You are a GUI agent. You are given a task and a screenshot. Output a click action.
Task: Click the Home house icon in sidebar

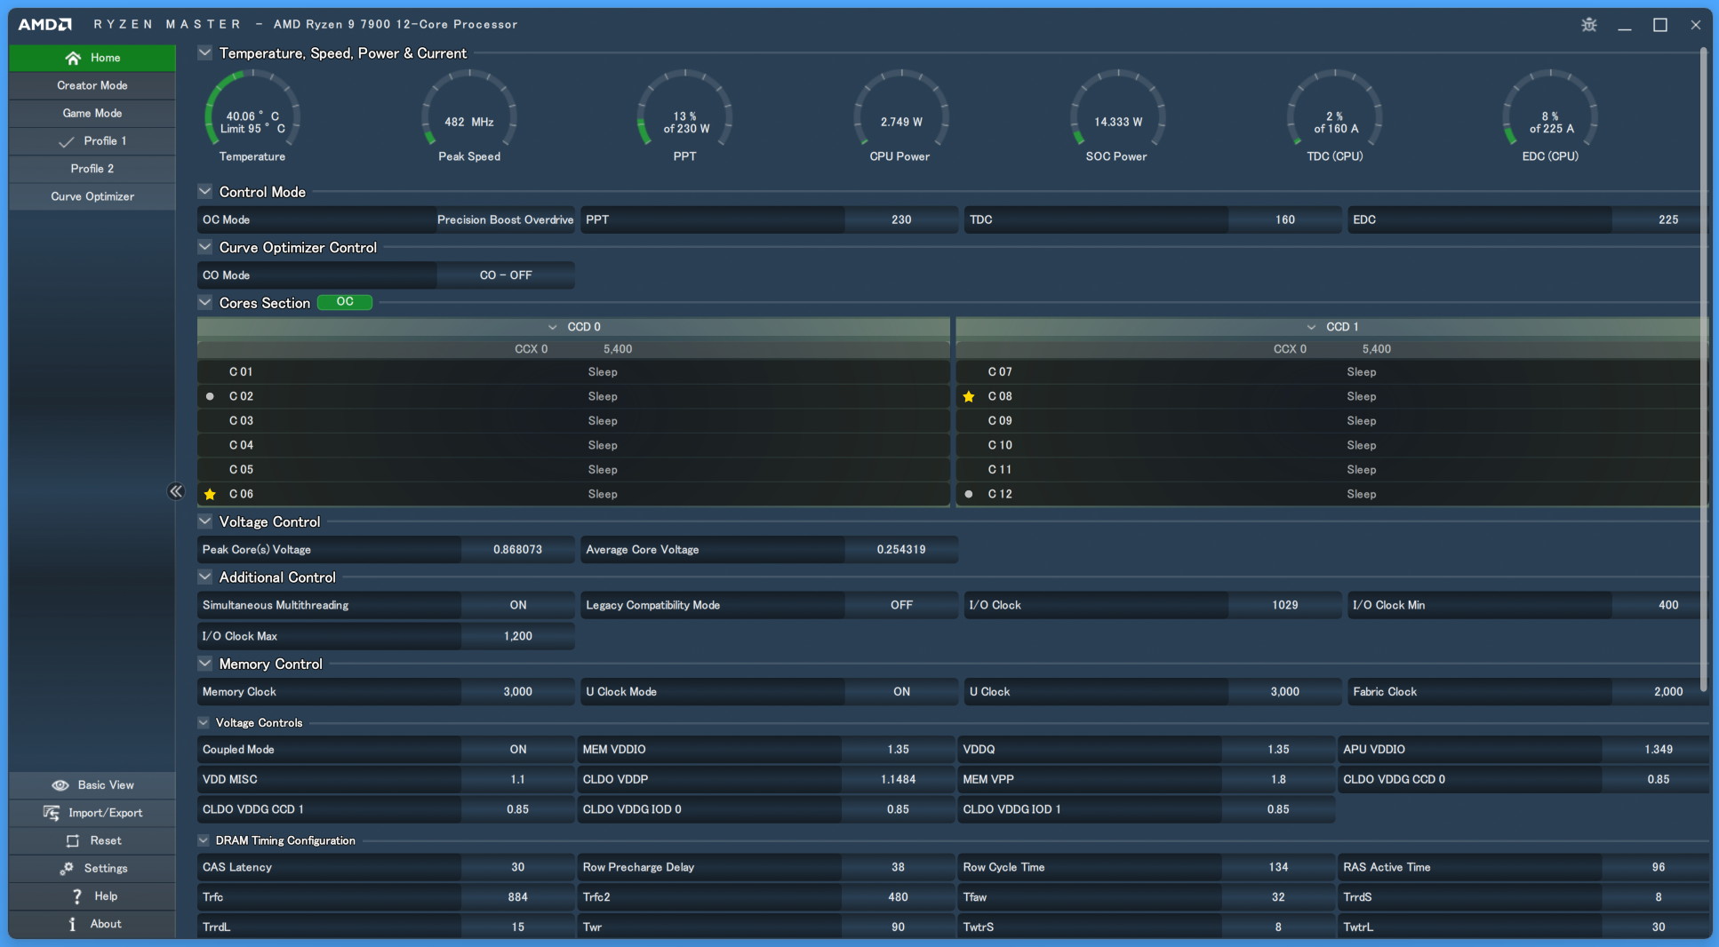click(73, 58)
